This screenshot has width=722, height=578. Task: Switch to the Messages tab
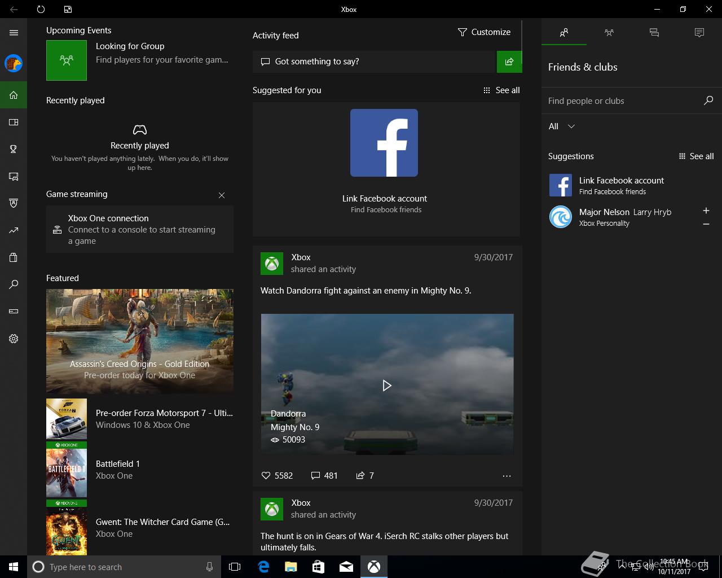coord(654,33)
